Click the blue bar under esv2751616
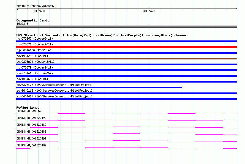This screenshot has height=164, width=245. (x=127, y=76)
